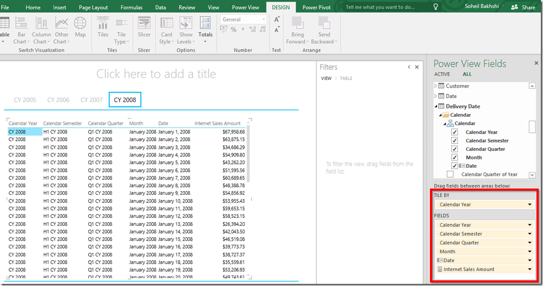
Task: Open the Tile Type options
Action: point(121,31)
